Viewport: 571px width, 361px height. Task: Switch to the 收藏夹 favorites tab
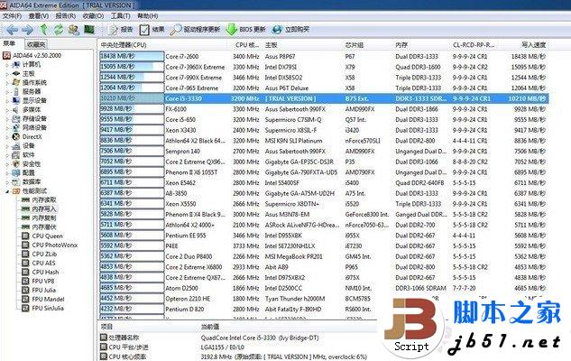tap(36, 44)
